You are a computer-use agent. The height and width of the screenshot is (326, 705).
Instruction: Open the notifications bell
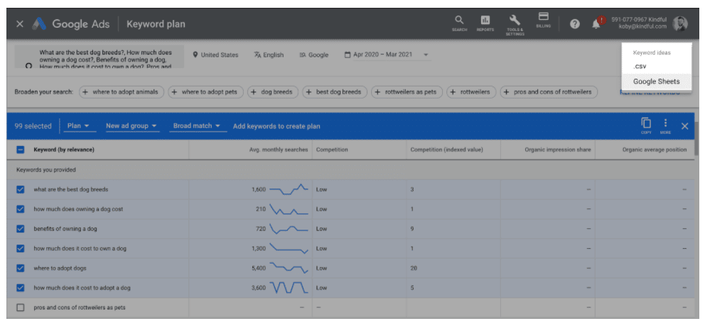(597, 24)
